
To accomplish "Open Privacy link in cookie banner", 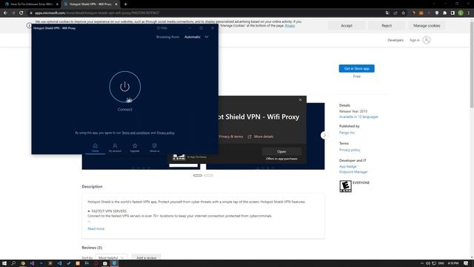I will click(x=290, y=26).
